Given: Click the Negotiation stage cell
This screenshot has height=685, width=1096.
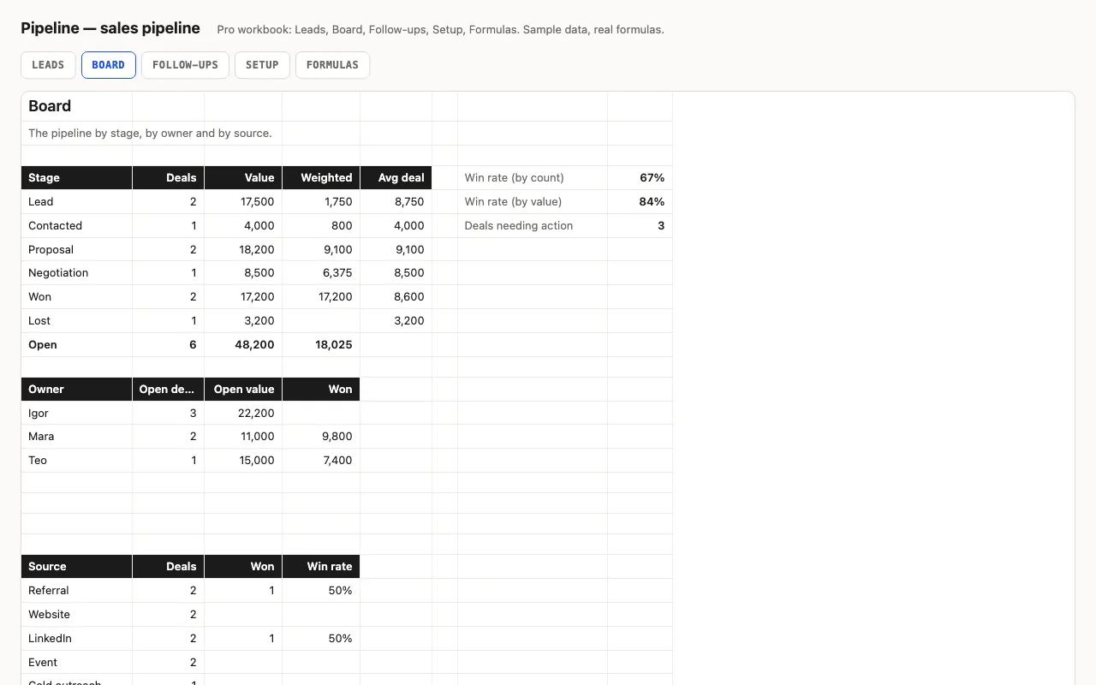Looking at the screenshot, I should [77, 273].
